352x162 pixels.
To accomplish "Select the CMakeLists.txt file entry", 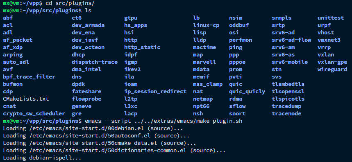I will [x=26, y=99].
